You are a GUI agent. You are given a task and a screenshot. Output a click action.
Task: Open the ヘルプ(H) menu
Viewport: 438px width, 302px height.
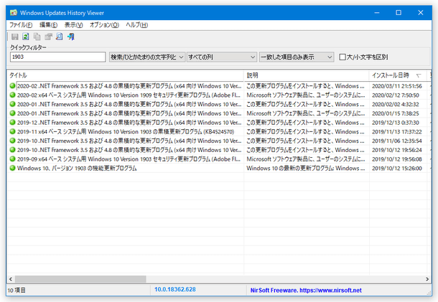click(136, 25)
